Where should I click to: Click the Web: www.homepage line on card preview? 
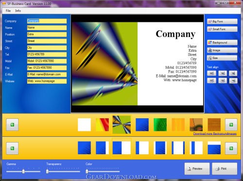click(180, 80)
